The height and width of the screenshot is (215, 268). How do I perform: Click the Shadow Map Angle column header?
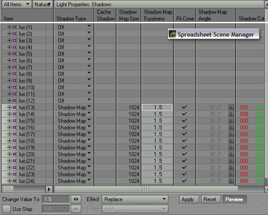216,15
